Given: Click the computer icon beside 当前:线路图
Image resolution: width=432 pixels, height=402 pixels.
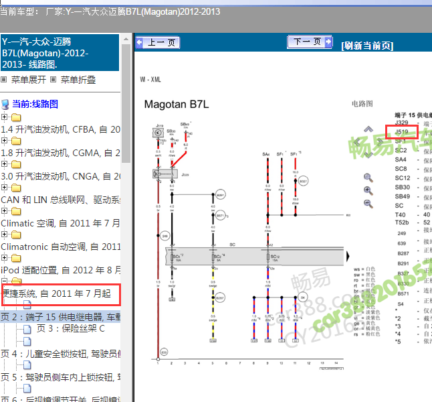Looking at the screenshot, I should pos(5,105).
